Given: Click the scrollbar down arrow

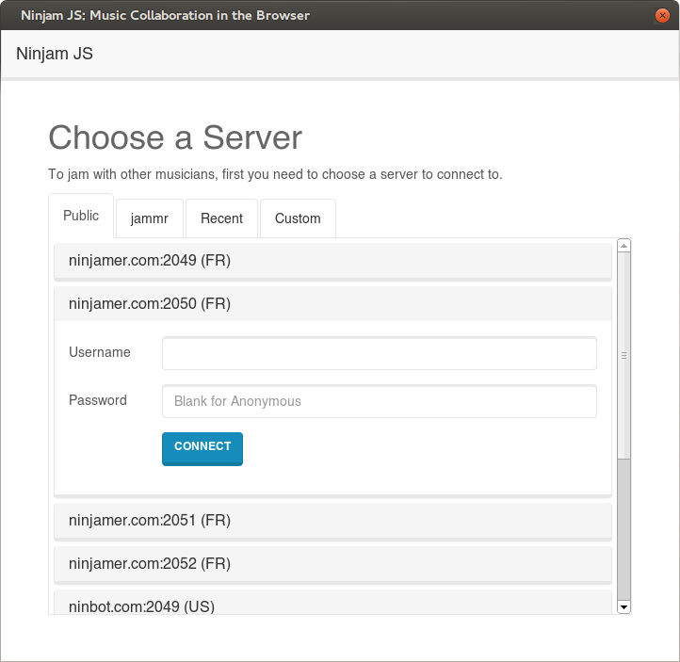Looking at the screenshot, I should [x=623, y=607].
